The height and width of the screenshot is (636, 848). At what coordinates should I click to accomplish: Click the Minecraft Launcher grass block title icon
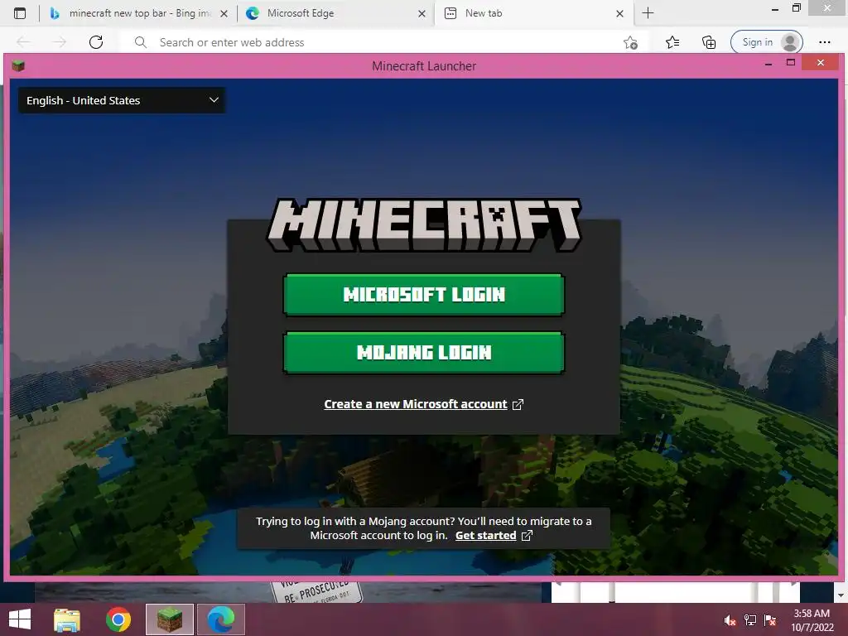click(x=18, y=66)
